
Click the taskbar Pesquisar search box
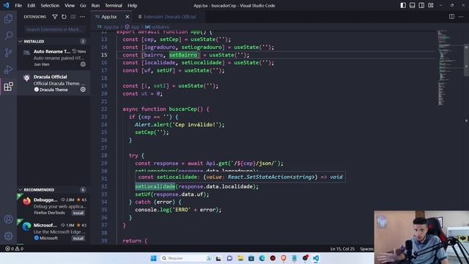(186, 258)
